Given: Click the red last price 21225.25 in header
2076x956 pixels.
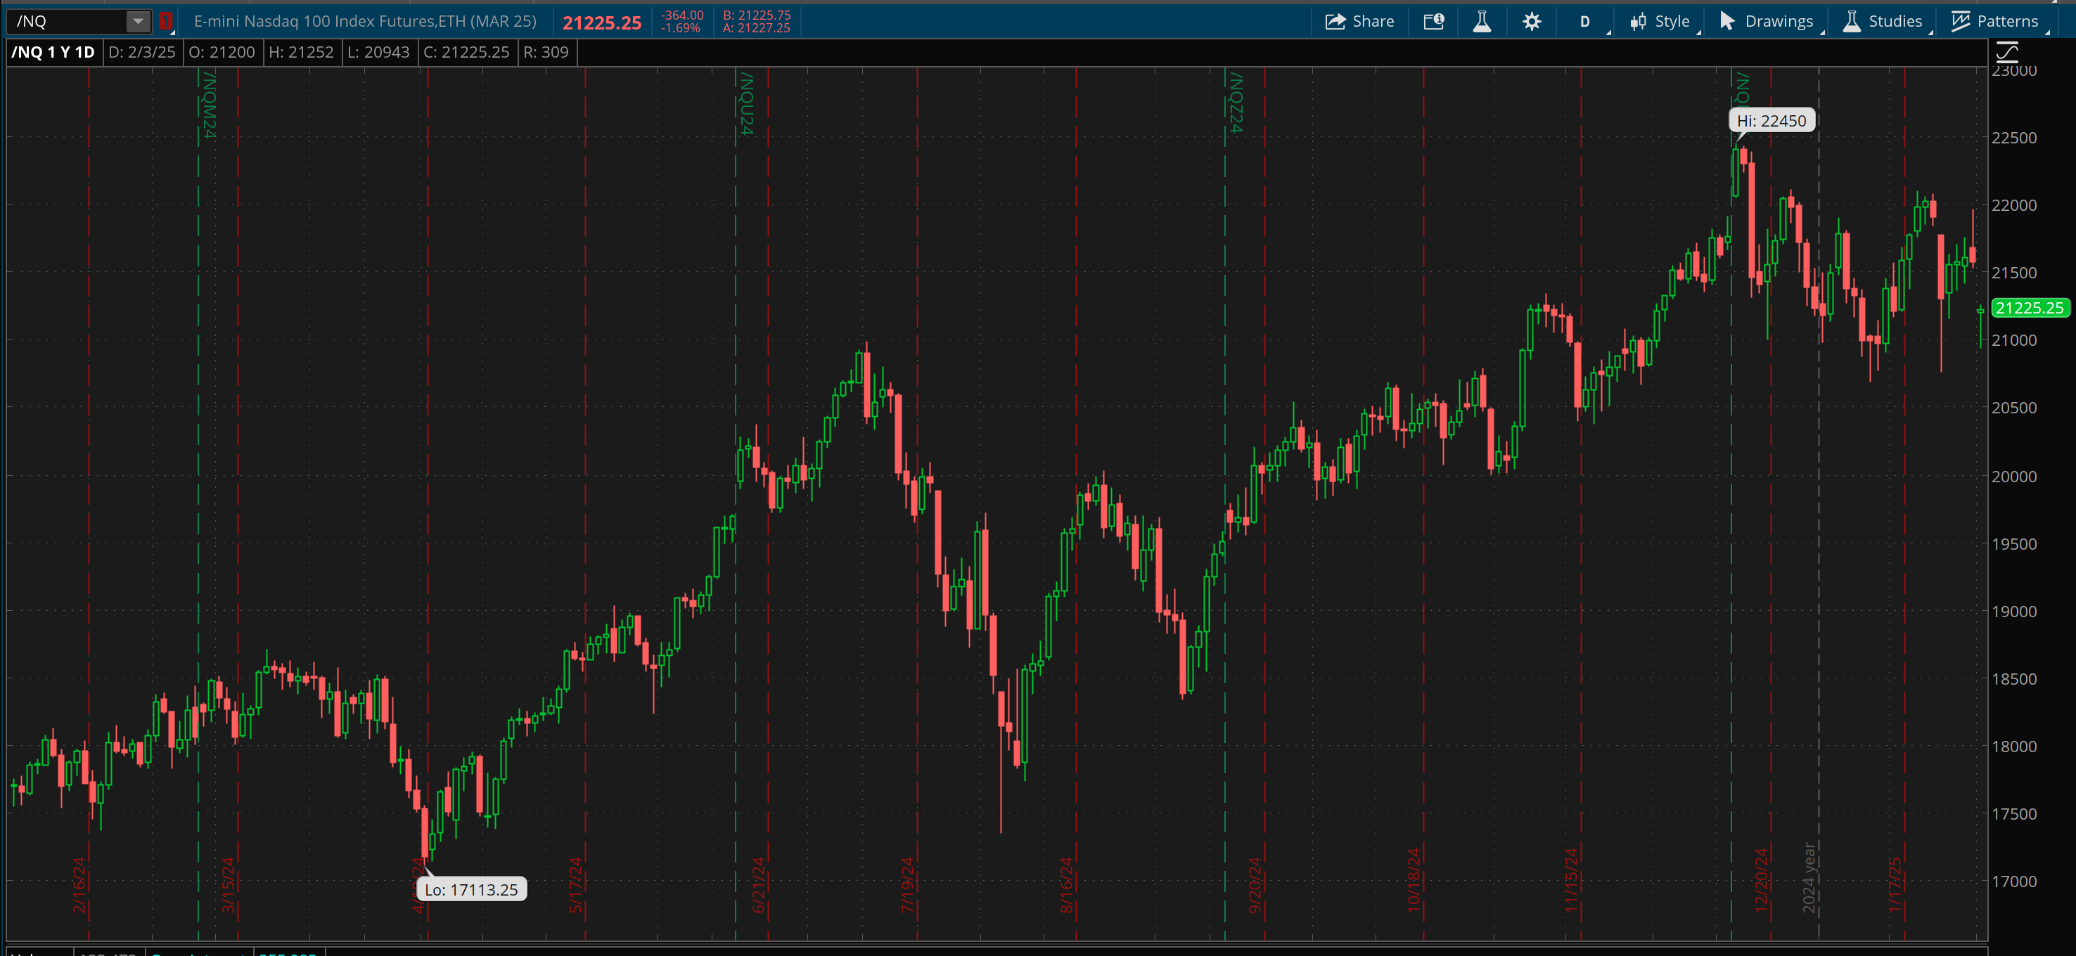Looking at the screenshot, I should point(602,23).
